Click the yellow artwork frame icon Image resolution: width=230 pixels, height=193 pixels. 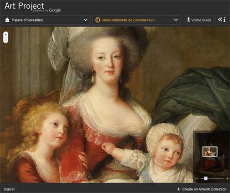(97, 20)
